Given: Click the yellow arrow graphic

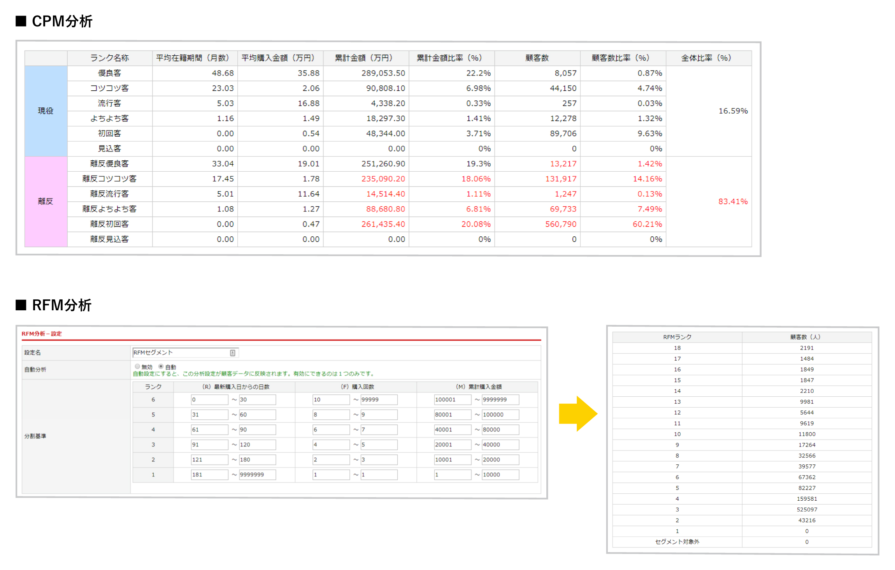Looking at the screenshot, I should (577, 413).
